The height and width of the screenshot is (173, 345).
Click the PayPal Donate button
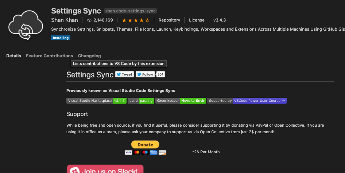(145, 145)
